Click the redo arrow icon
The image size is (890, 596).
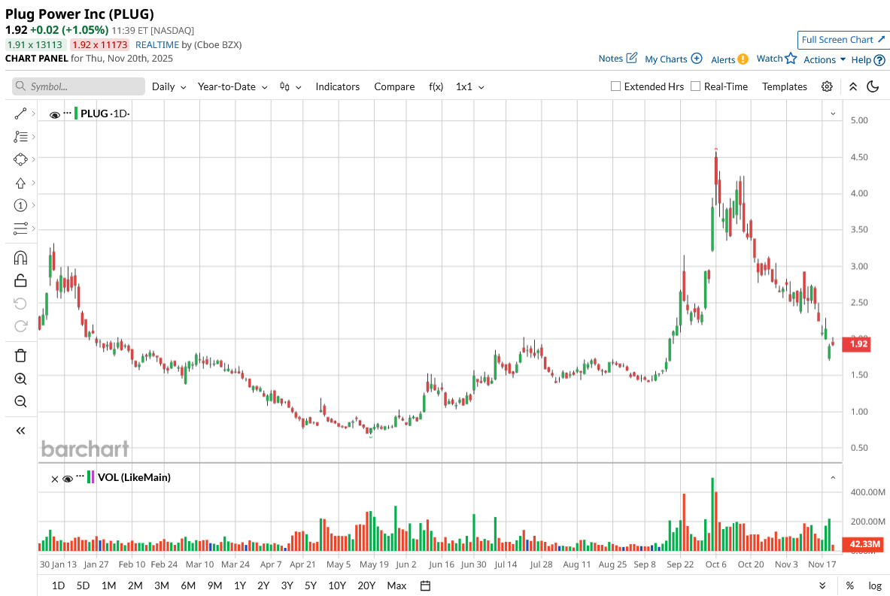click(20, 326)
